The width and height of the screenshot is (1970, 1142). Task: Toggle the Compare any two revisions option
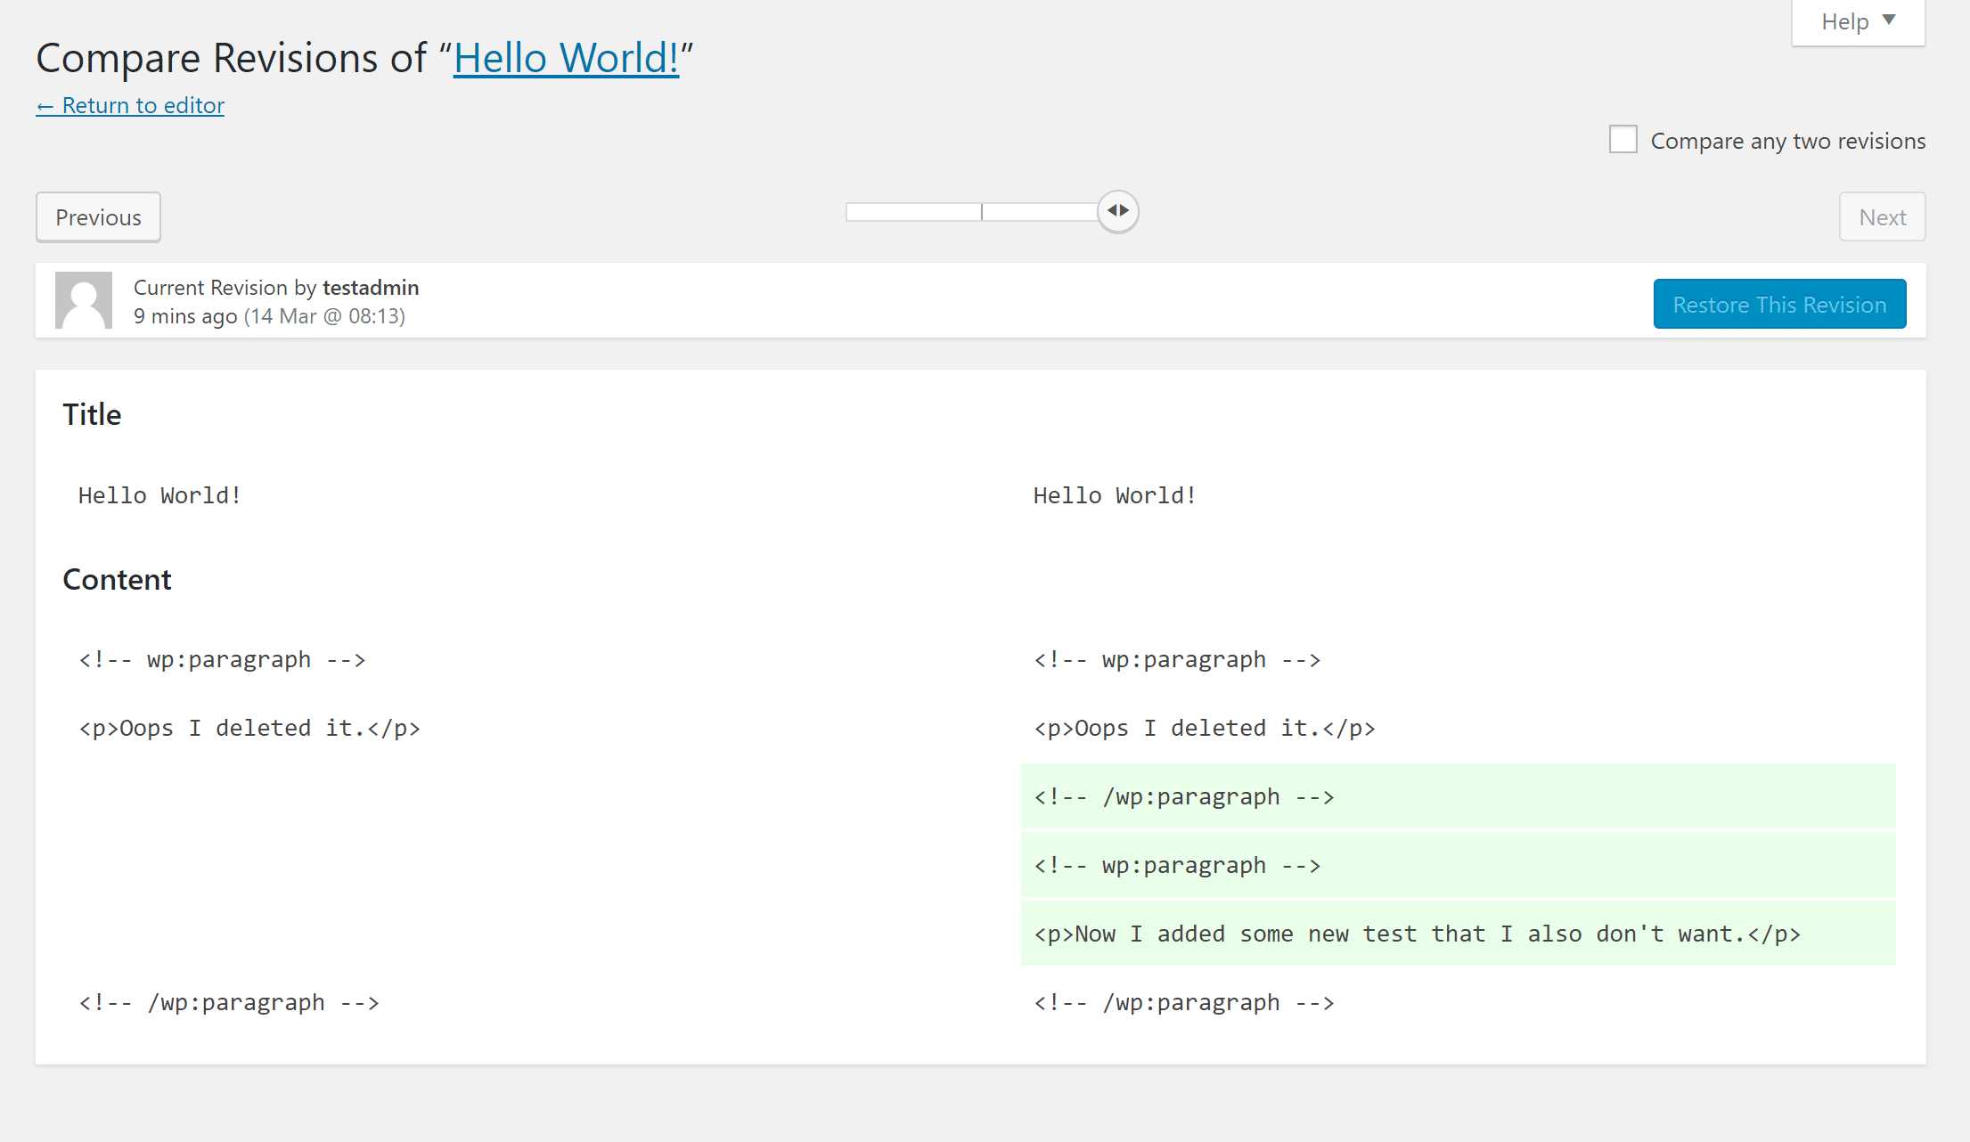click(x=1624, y=139)
